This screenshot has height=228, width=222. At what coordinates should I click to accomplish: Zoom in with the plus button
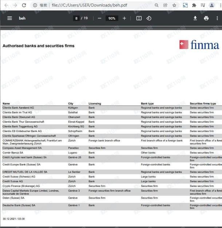click(124, 18)
